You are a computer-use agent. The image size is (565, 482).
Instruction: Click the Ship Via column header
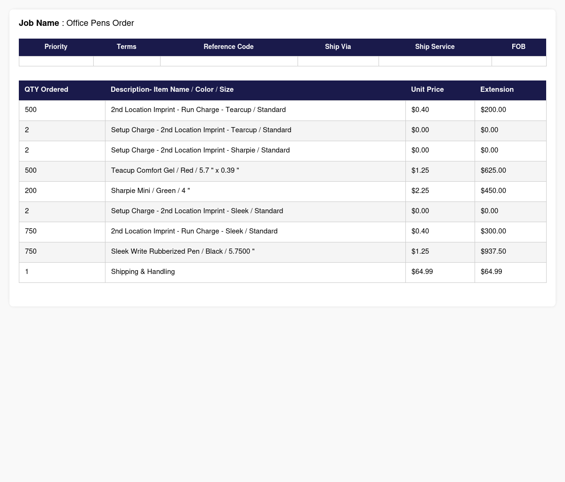(x=338, y=47)
